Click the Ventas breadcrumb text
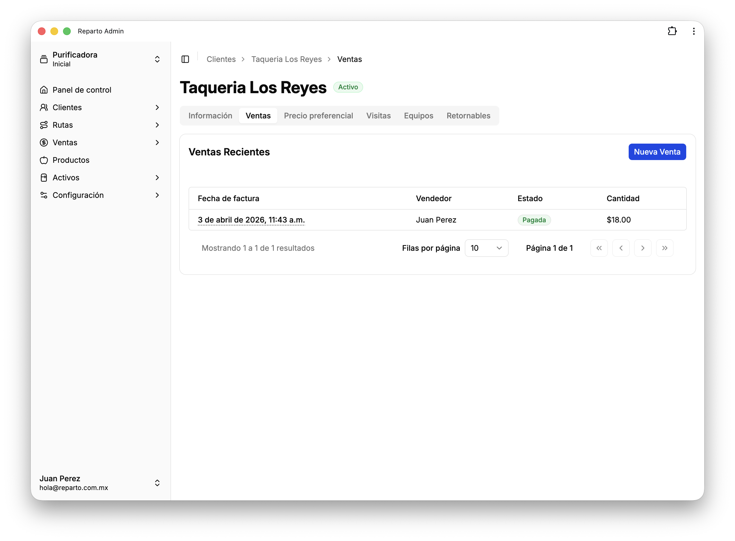This screenshot has width=735, height=541. [x=349, y=59]
